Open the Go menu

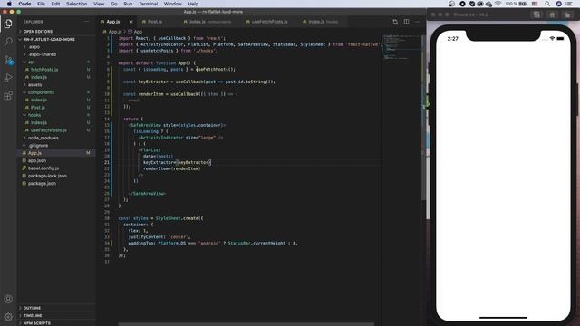click(114, 4)
